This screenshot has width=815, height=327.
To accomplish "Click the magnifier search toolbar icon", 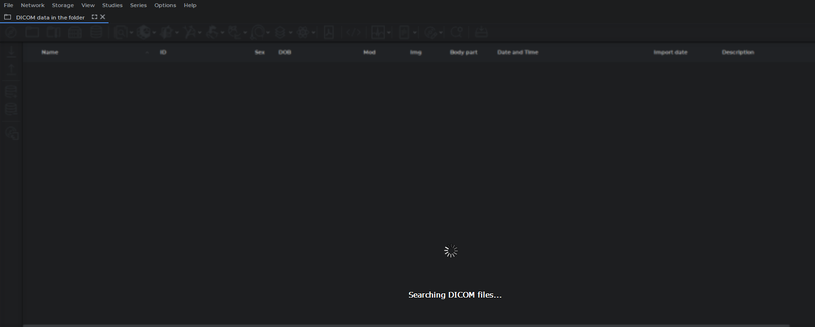I will click(x=456, y=32).
